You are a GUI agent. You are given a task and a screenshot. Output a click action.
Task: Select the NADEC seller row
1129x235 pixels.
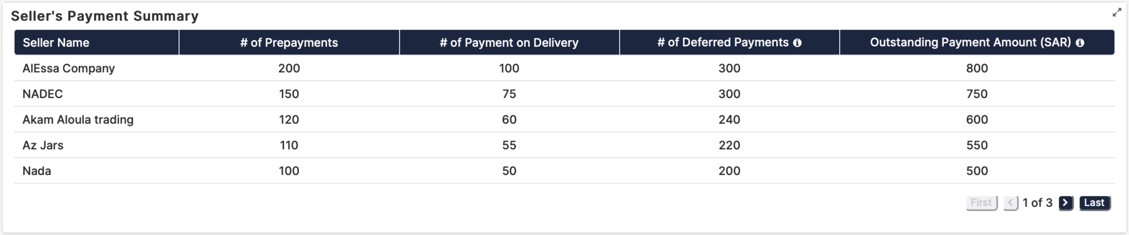[42, 94]
